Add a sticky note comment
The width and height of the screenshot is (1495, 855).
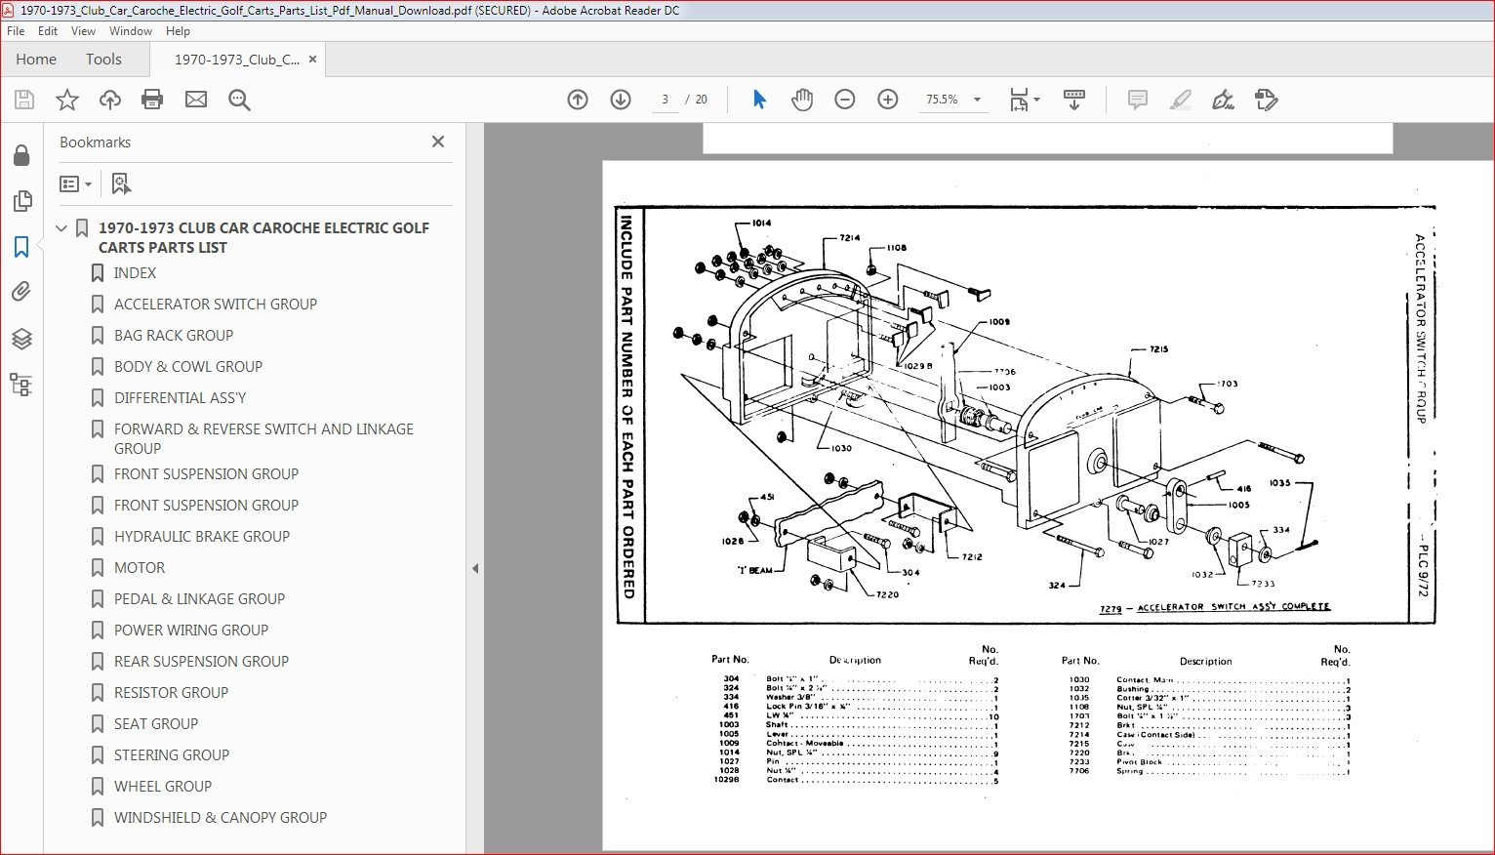(x=1138, y=100)
